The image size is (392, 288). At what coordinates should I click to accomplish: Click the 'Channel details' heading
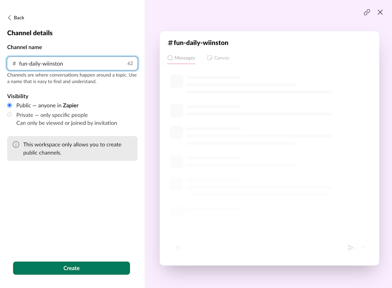click(30, 33)
